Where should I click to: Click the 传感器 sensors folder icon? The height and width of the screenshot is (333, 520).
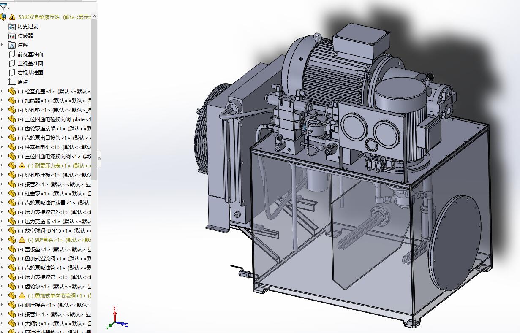coord(12,35)
